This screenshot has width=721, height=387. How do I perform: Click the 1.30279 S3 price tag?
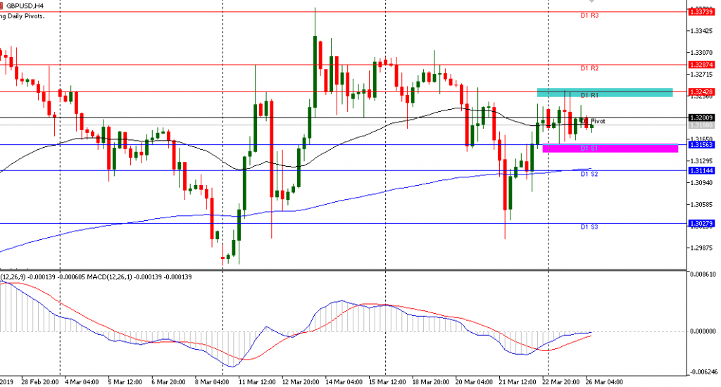[x=702, y=224]
